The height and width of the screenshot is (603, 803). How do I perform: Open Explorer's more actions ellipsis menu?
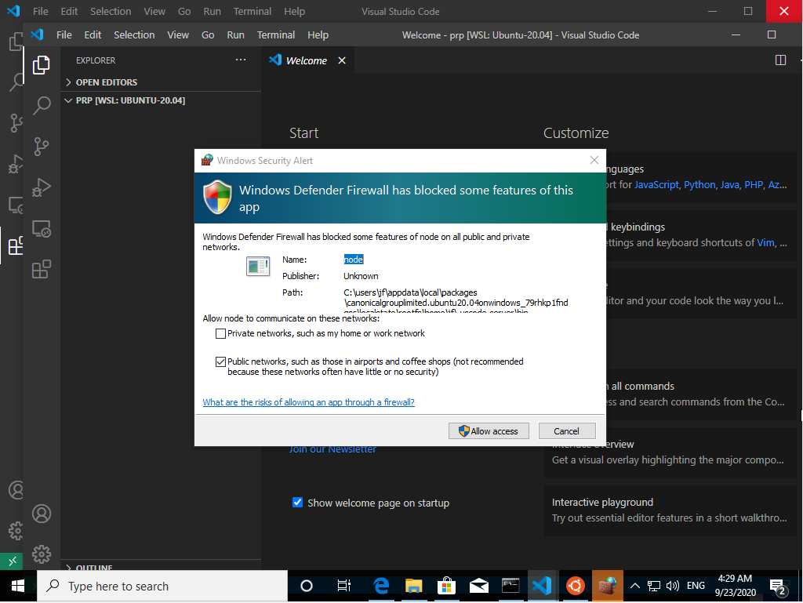click(241, 60)
